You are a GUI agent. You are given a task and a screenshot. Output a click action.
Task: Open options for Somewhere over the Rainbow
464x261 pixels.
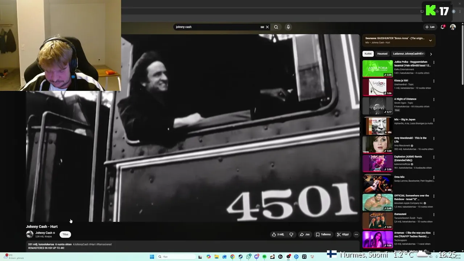pos(434,196)
